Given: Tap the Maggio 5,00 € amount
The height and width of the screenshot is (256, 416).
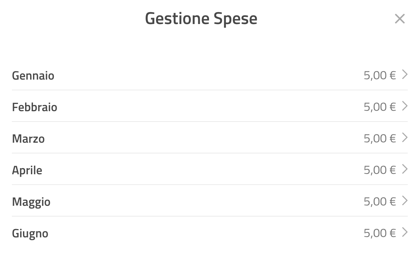Looking at the screenshot, I should [380, 202].
